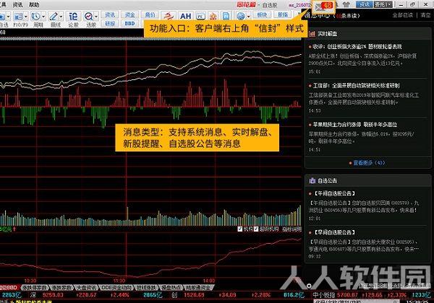The height and width of the screenshot is (303, 434).
Task: Click the blue document toolbar icon
Action: [226, 17]
